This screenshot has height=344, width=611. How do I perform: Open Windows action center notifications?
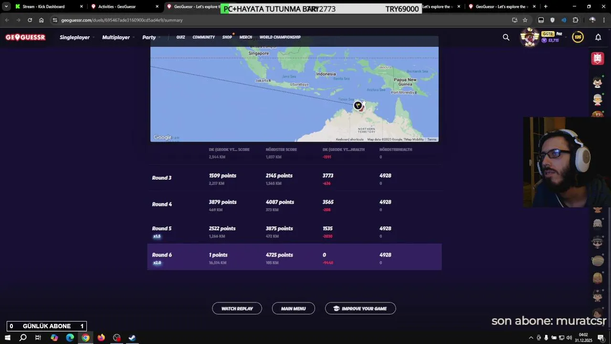pos(601,338)
